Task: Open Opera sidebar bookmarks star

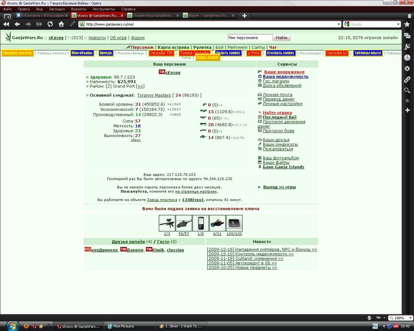Action: click(407, 24)
